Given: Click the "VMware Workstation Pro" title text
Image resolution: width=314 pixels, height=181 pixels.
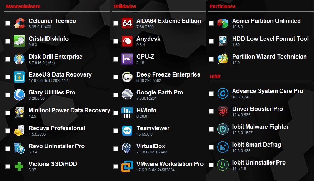Looking at the screenshot, I should coord(170,164).
